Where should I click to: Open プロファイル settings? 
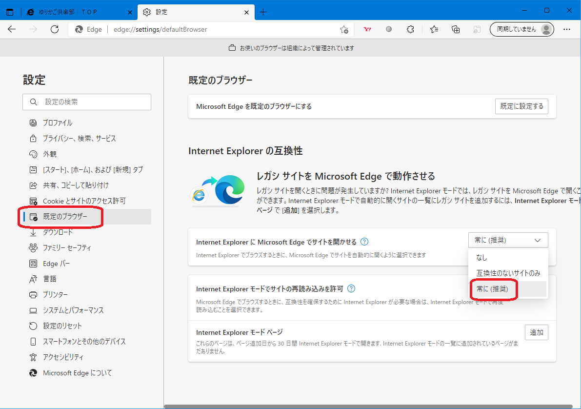point(87,123)
